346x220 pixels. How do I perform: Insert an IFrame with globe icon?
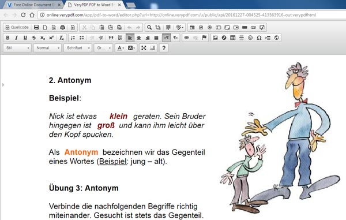point(276,38)
